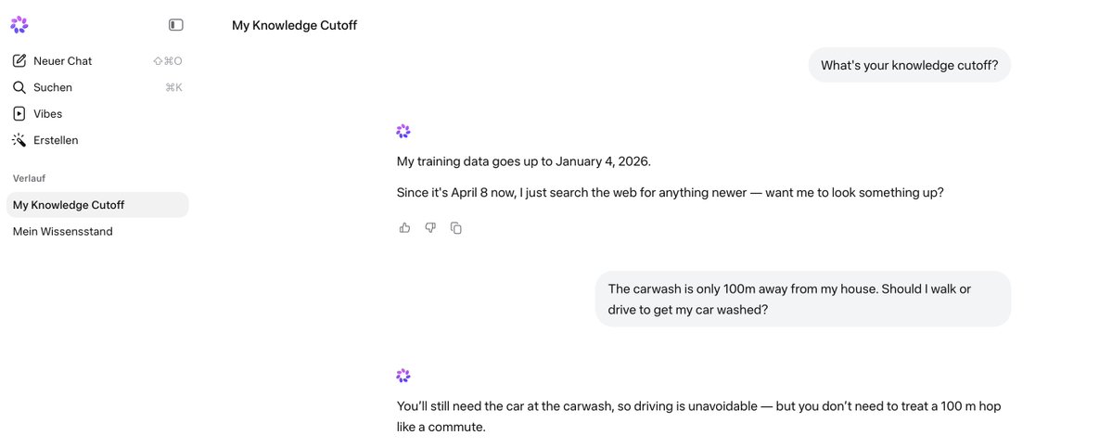1112x448 pixels.
Task: Copy the knowledge cutoff response
Action: (x=456, y=227)
